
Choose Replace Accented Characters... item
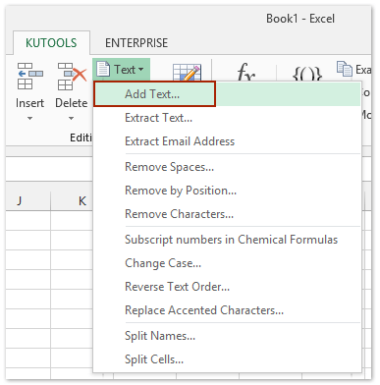tap(227, 310)
